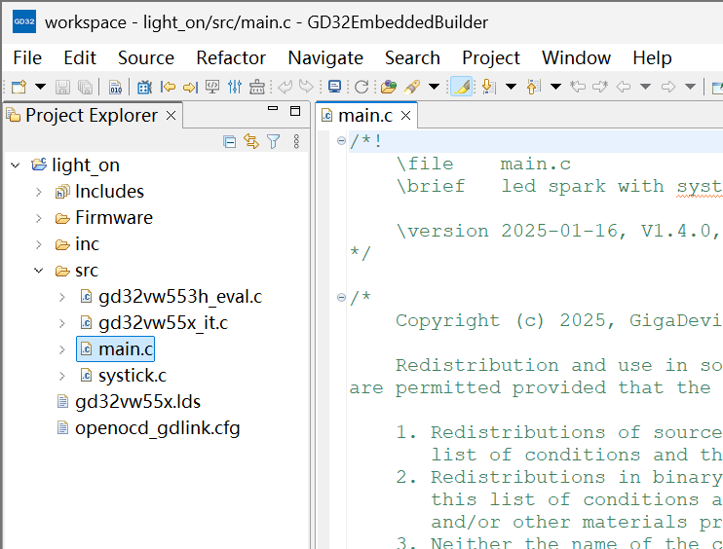Expand the Includes folder
The width and height of the screenshot is (723, 549).
tap(39, 192)
